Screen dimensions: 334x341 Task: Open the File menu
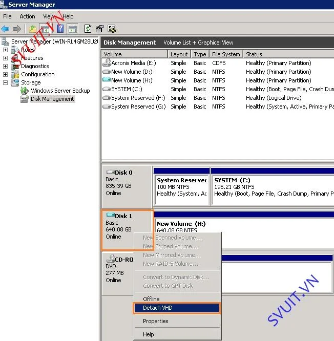click(x=7, y=16)
